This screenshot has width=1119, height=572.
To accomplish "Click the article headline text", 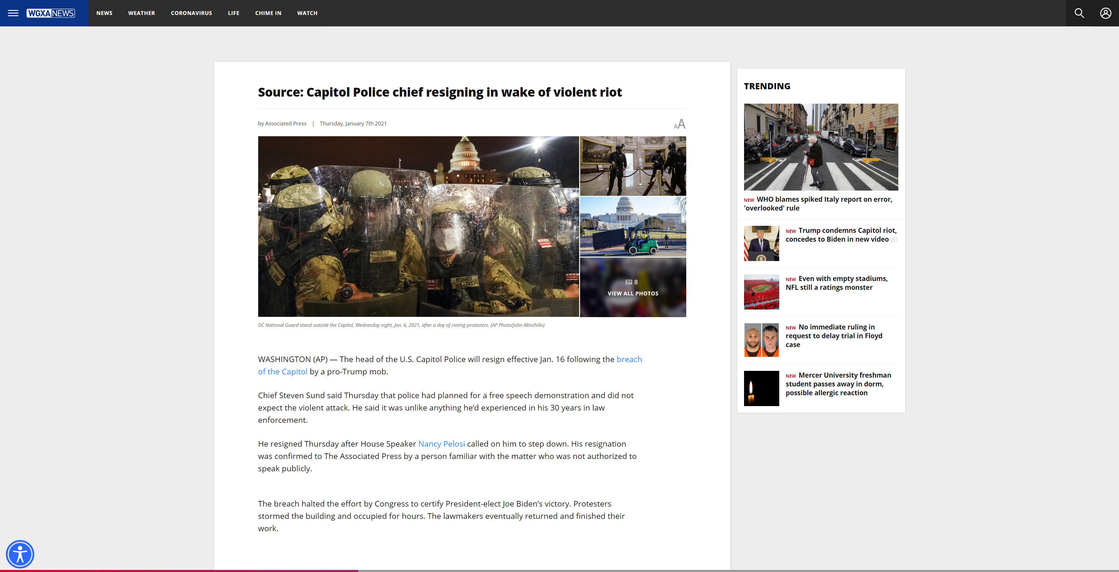I will tap(440, 92).
